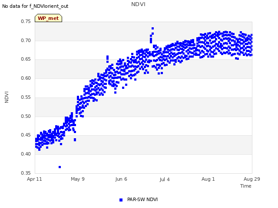Click the 0.45 y-axis tick label

(26, 135)
